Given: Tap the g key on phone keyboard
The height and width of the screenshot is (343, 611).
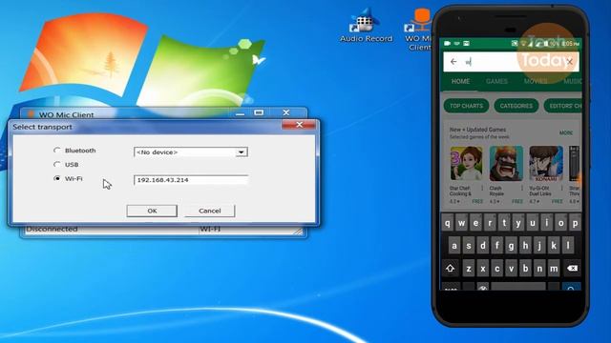Looking at the screenshot, I should tap(512, 246).
